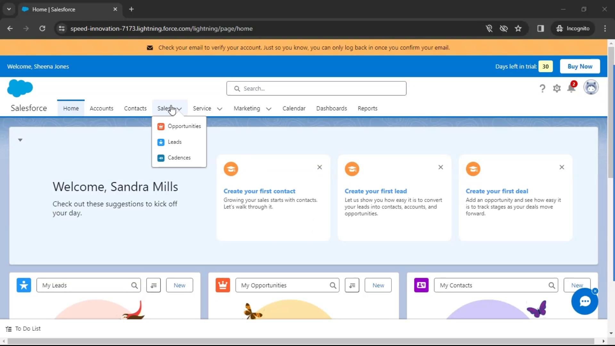
Task: Open the user profile avatar
Action: tap(591, 87)
